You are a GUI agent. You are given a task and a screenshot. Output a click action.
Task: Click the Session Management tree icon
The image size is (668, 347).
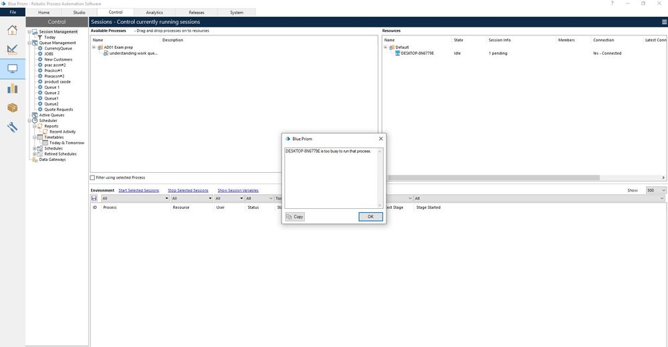(35, 32)
